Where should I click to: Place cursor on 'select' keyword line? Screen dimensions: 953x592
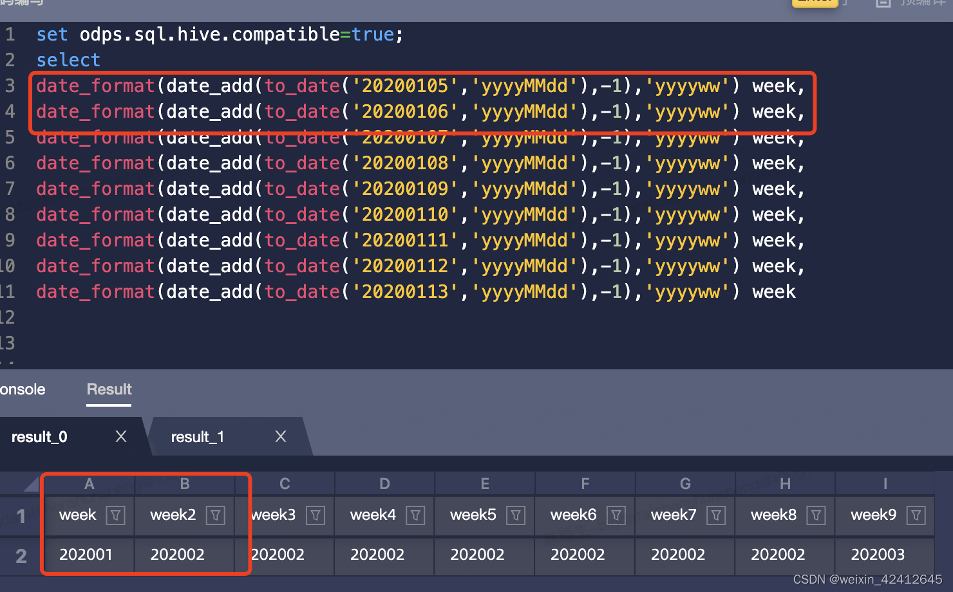coord(68,60)
